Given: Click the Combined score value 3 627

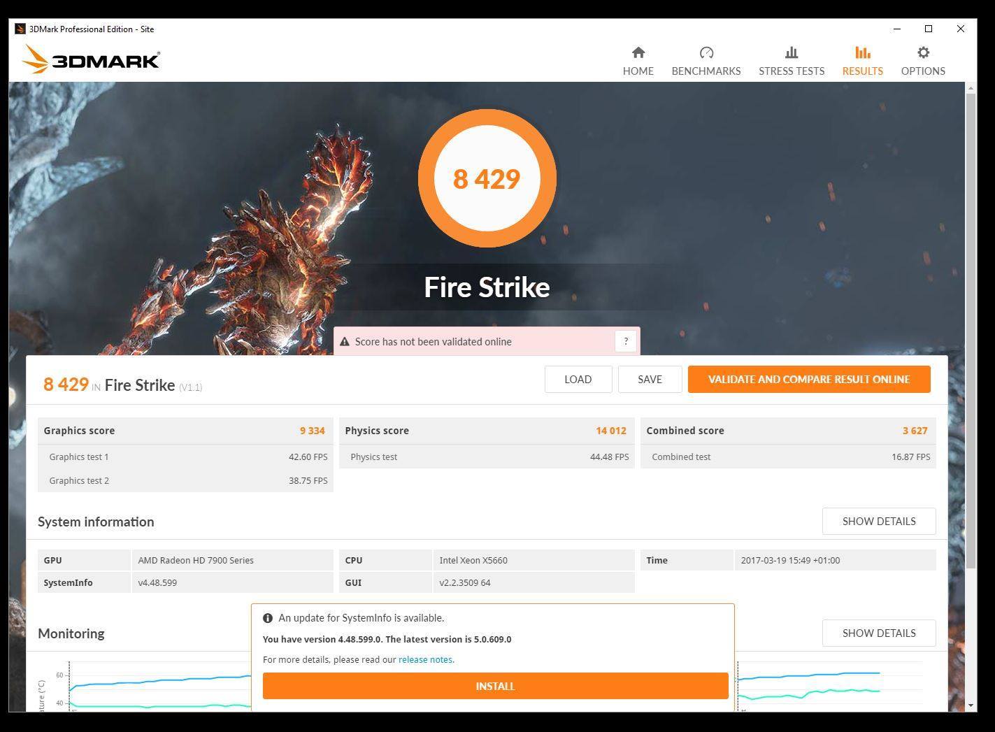Looking at the screenshot, I should tap(915, 431).
